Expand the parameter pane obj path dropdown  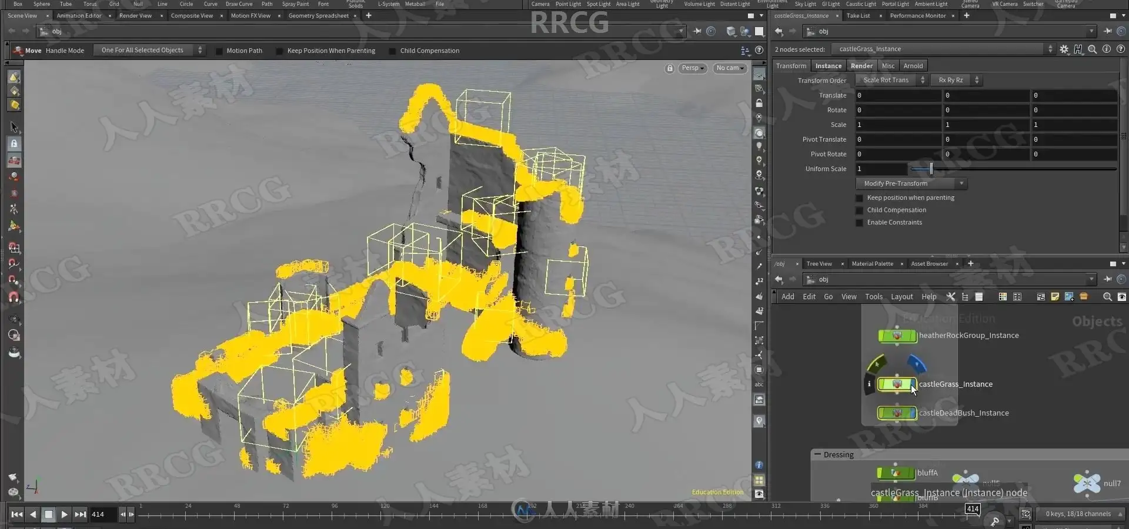click(x=1091, y=31)
